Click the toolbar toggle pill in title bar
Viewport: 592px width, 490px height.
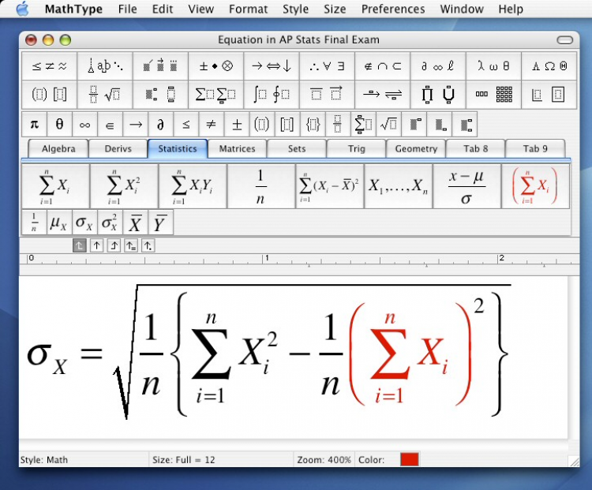point(565,40)
